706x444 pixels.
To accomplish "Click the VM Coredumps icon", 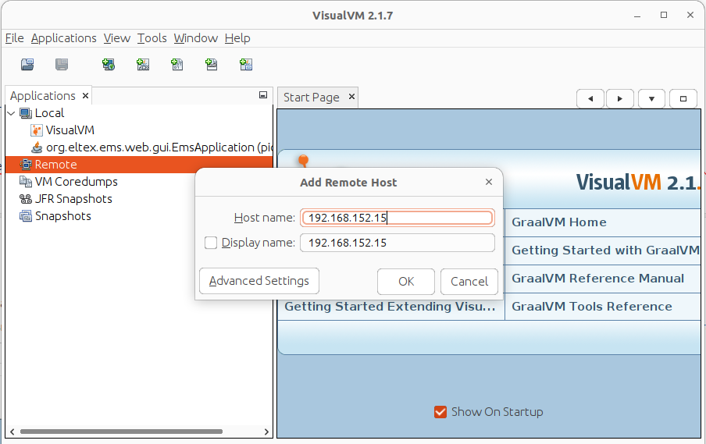I will point(26,182).
